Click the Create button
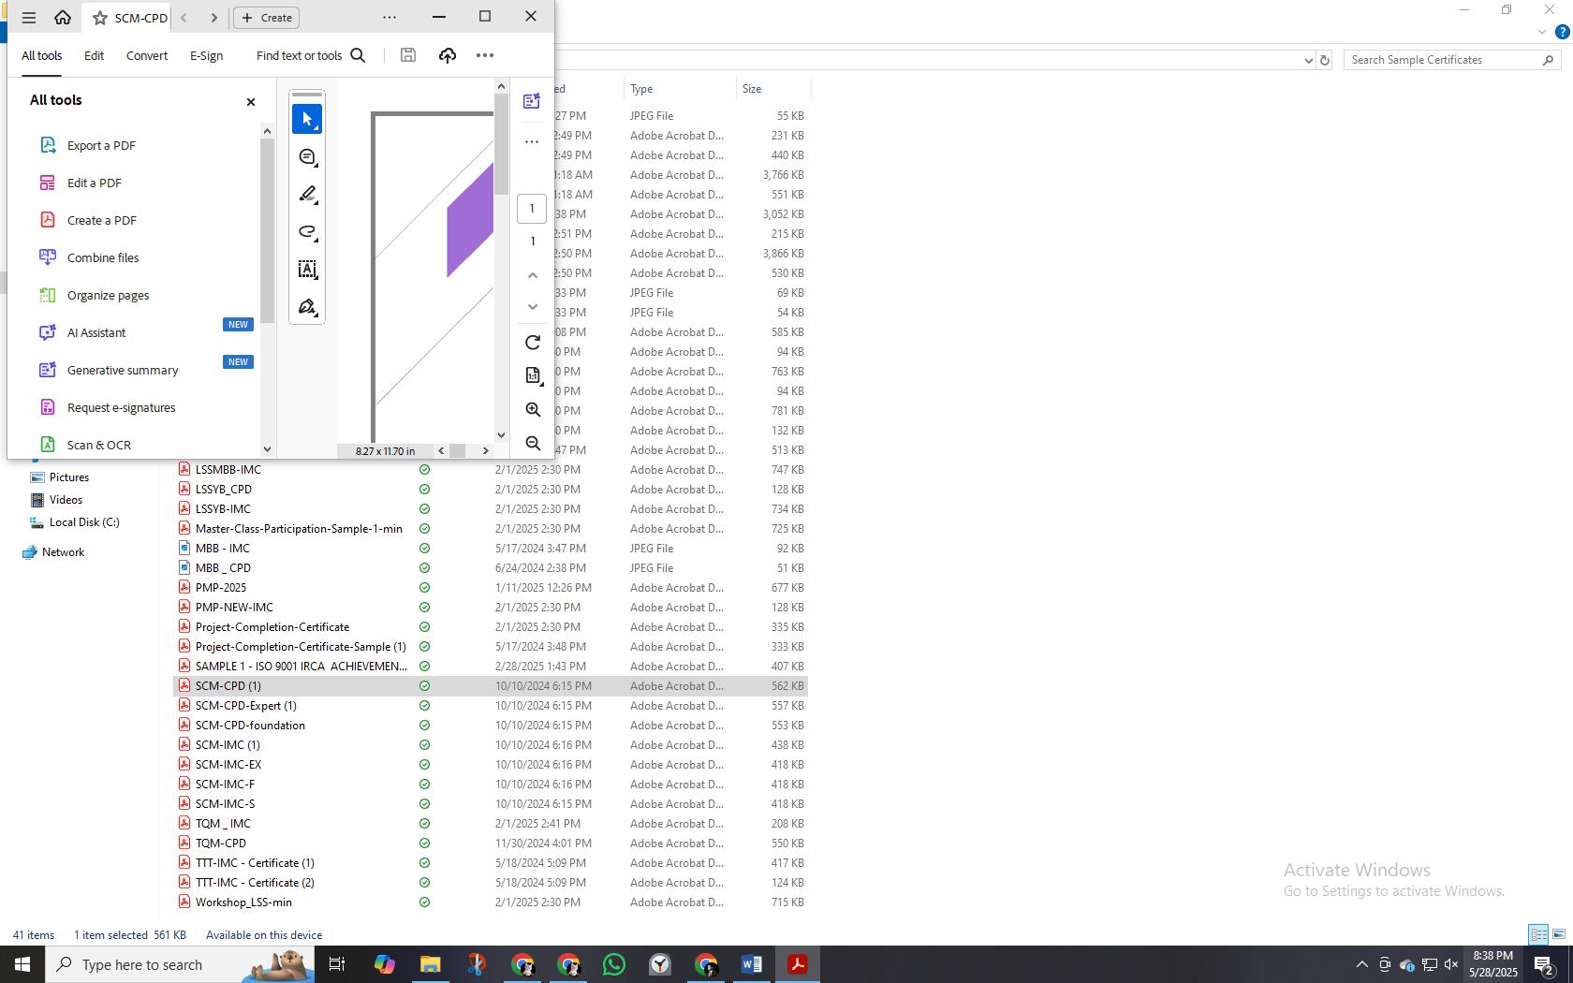This screenshot has height=983, width=1573. point(267,18)
